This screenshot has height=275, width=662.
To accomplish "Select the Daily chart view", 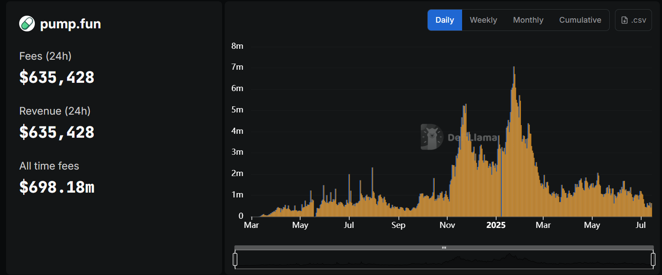I will 445,20.
